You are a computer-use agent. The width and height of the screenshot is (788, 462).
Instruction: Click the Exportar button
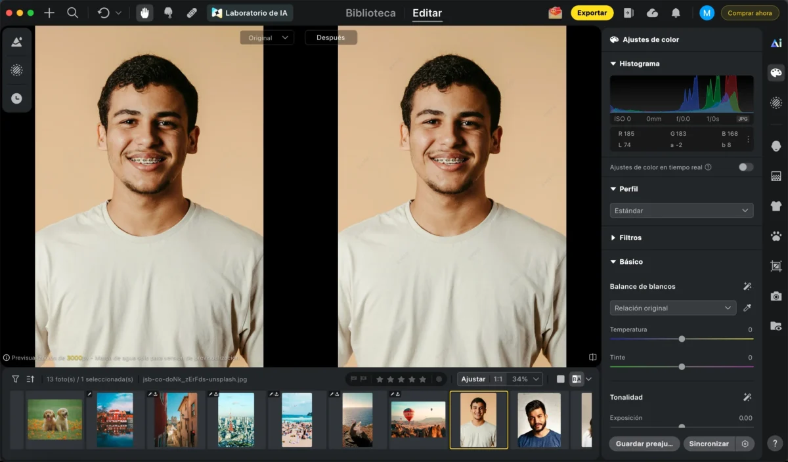[592, 13]
